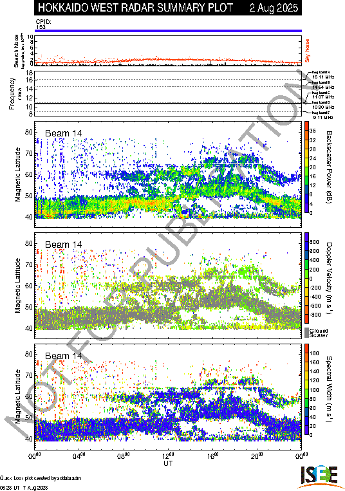The image size is (345, 491).
Task: Click the 10.80 MHz frequency band label
Action: (323, 107)
